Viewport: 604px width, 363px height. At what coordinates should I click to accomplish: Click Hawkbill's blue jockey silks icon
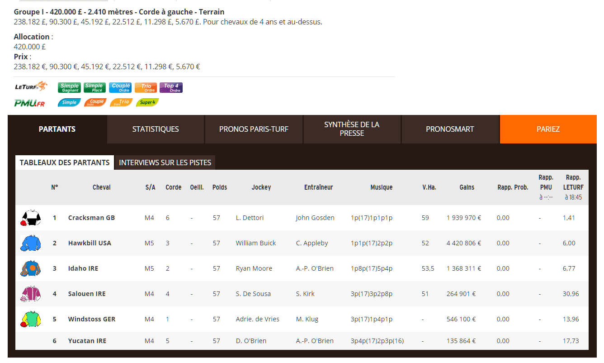(30, 243)
